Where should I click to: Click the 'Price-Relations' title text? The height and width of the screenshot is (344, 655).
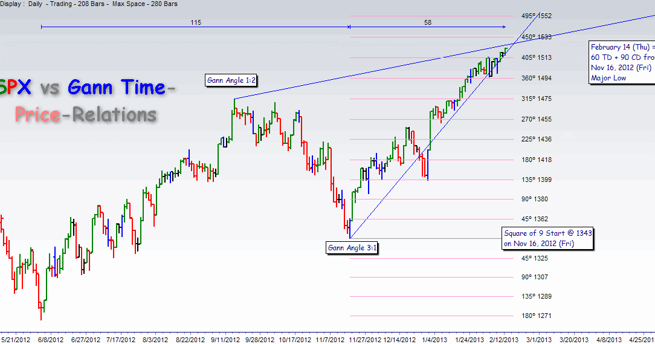click(x=86, y=114)
